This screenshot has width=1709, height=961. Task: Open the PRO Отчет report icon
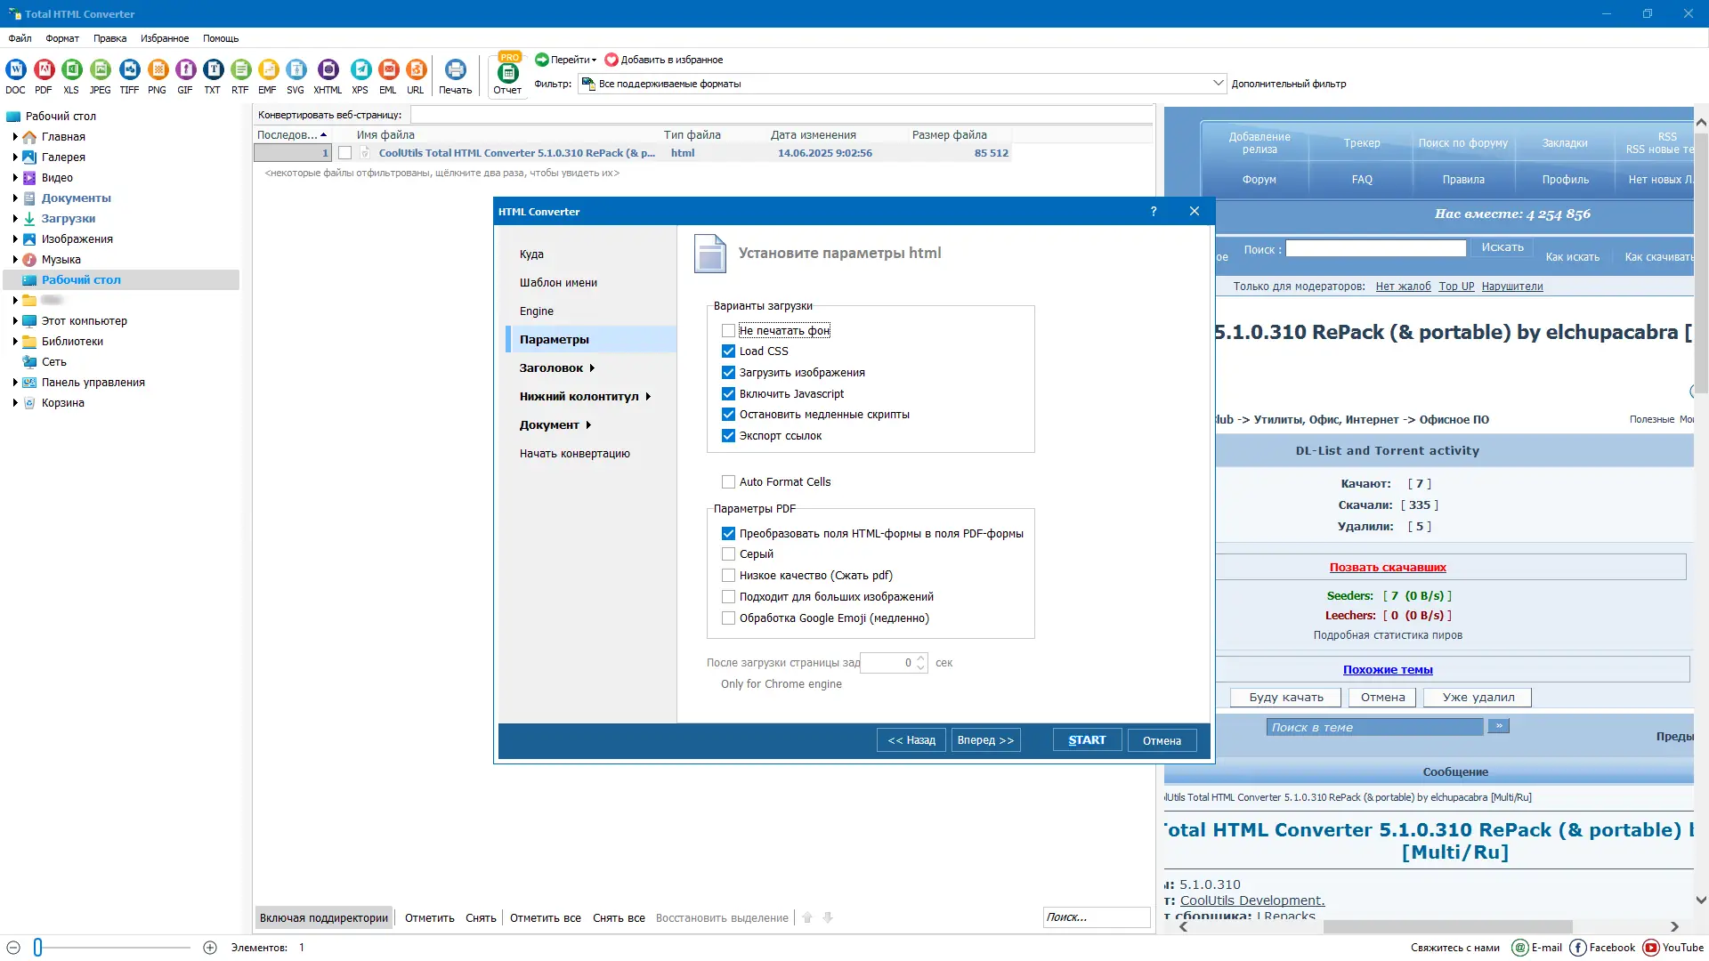click(x=507, y=74)
